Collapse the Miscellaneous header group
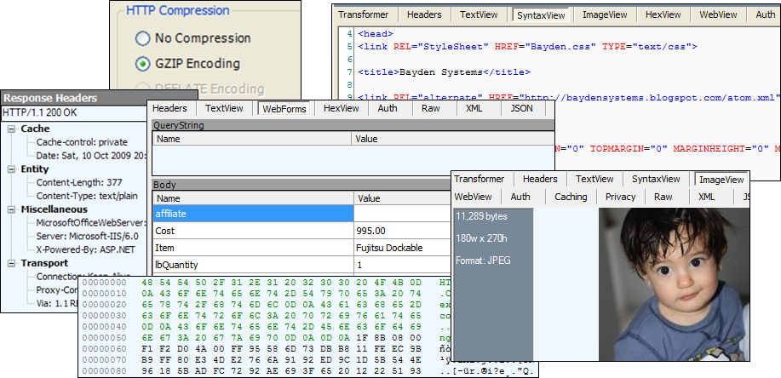 pos(12,209)
